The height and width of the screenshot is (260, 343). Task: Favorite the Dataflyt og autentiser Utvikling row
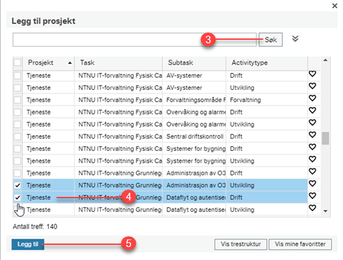click(x=312, y=208)
